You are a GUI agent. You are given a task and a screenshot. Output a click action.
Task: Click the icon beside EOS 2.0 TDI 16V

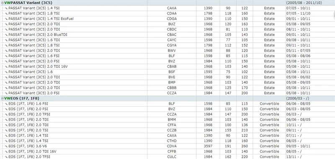(x=6, y=151)
